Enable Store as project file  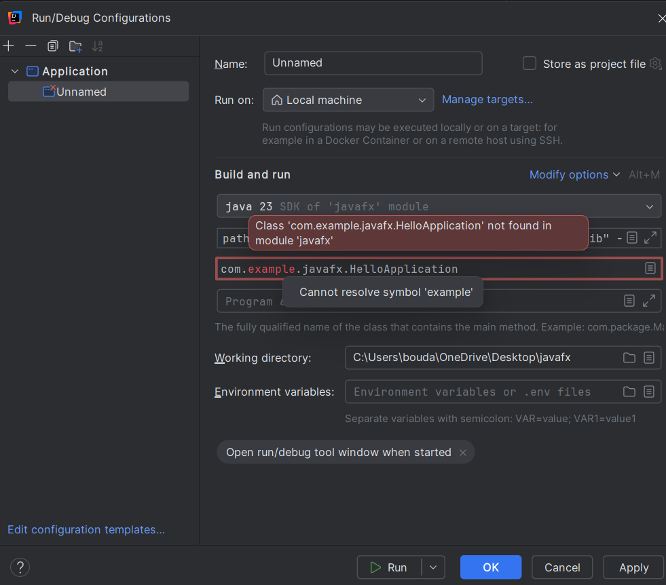pos(530,63)
